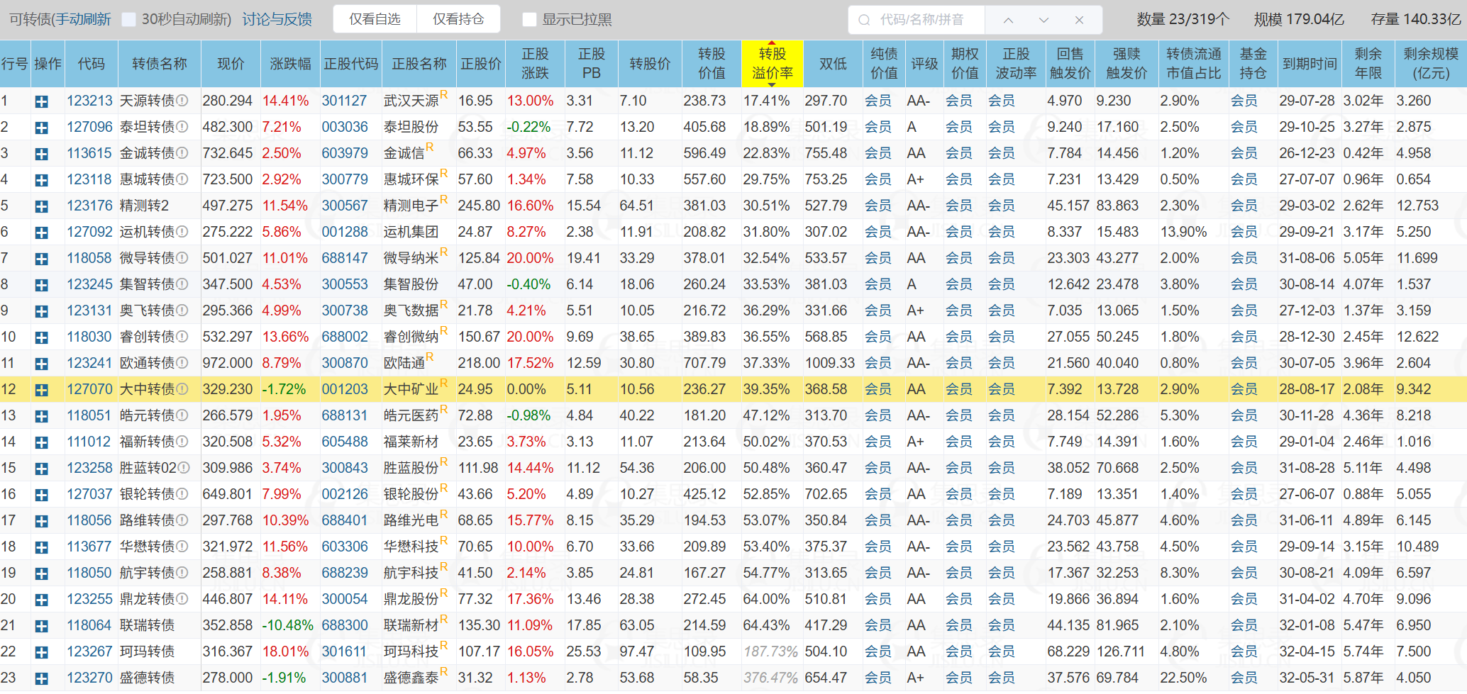Add 胜蓝转02 via its plus icon
The image size is (1467, 694).
coord(42,469)
